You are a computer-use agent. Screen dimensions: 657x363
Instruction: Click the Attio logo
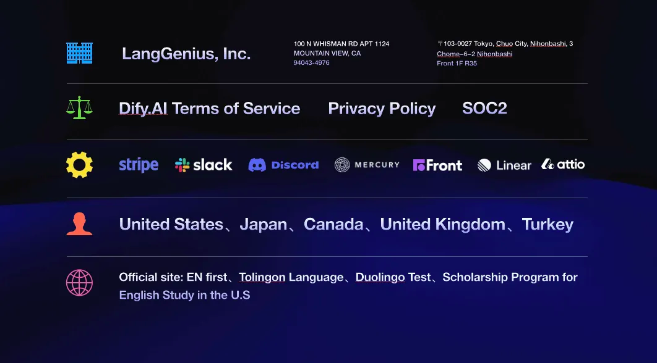click(563, 164)
